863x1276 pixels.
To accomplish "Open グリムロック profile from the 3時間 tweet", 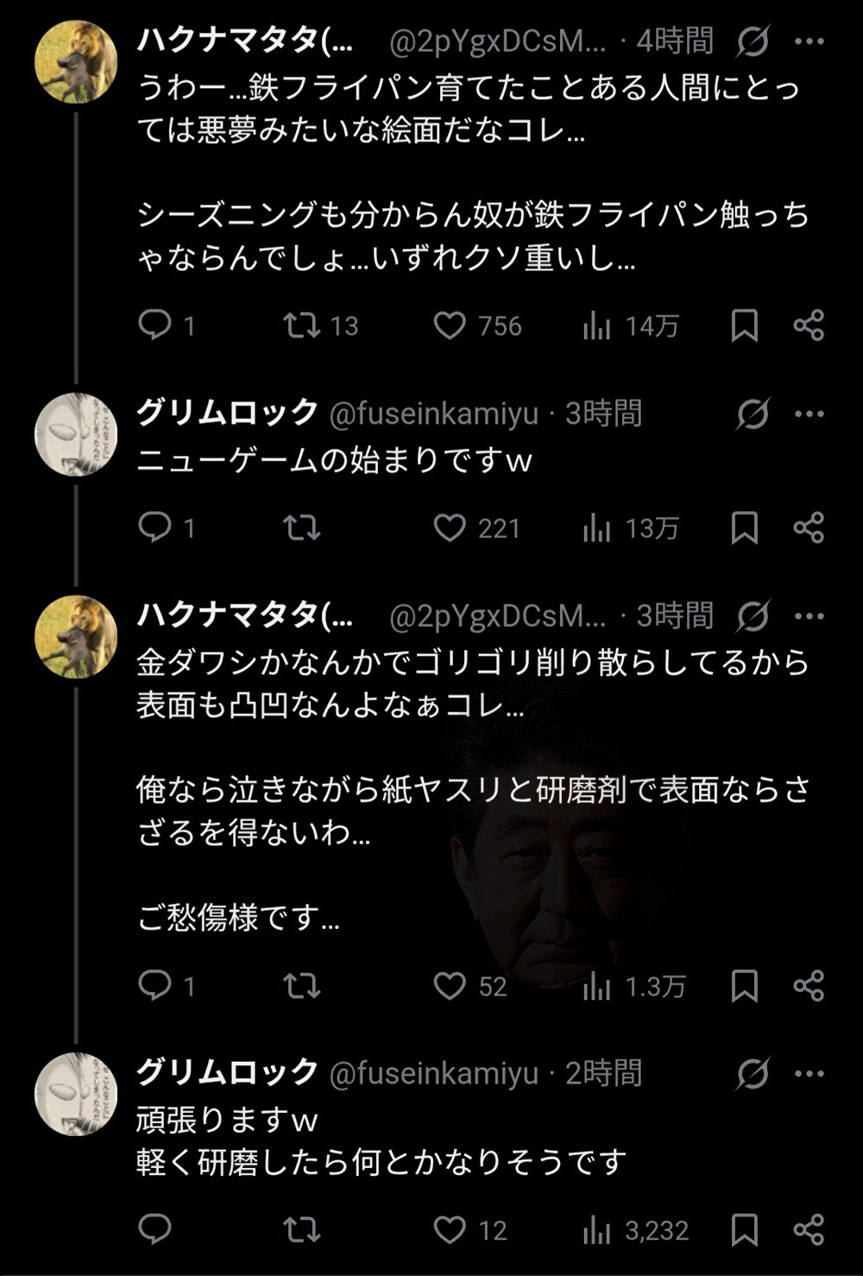I will [x=228, y=413].
